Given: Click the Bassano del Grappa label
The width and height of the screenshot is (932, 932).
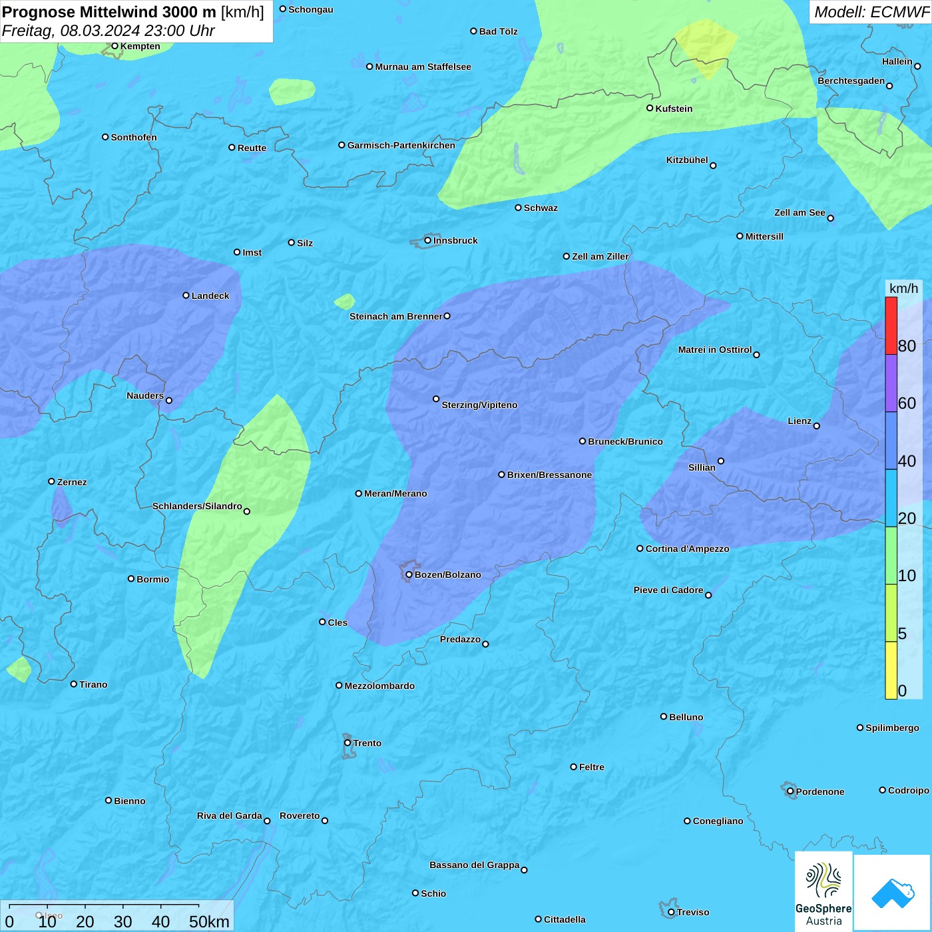Looking at the screenshot, I should pos(475,865).
